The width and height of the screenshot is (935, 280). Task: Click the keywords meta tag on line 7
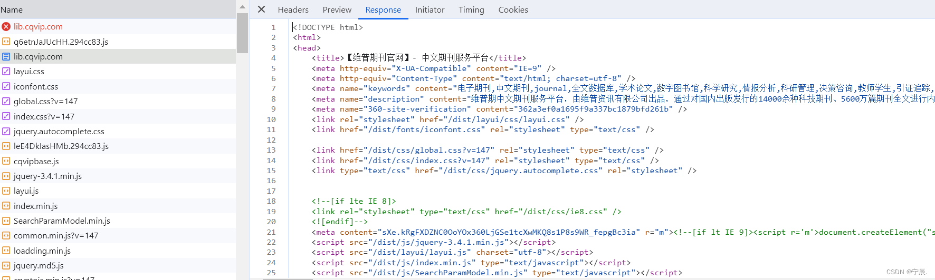tap(623, 88)
